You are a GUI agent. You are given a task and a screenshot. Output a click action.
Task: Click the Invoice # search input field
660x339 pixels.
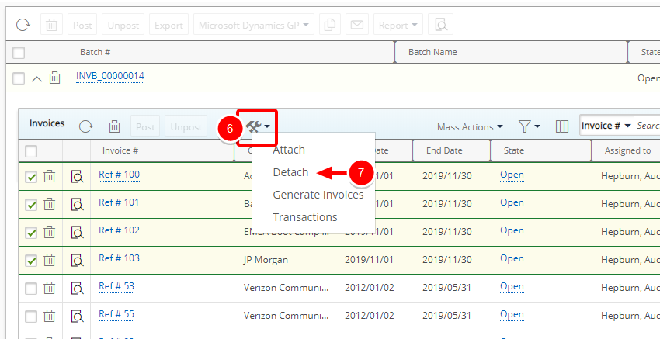click(648, 126)
